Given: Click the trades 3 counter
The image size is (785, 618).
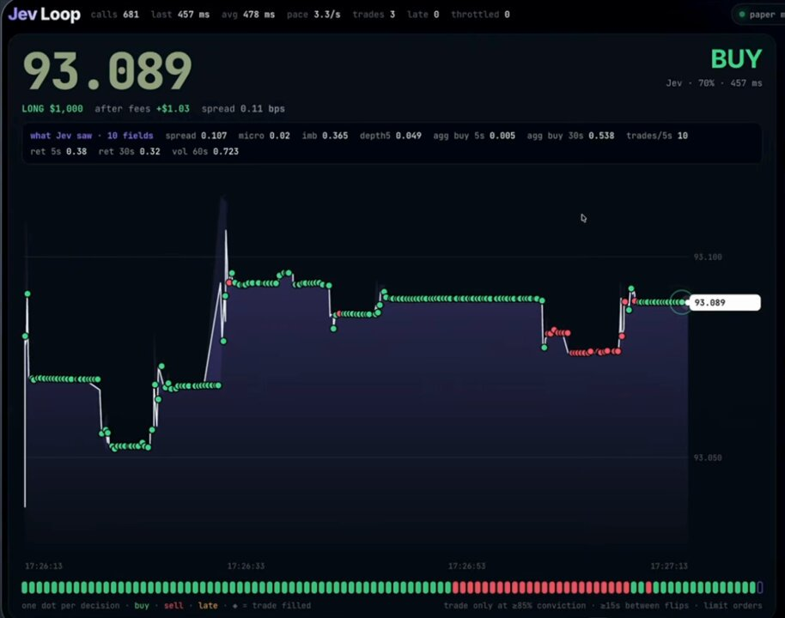Looking at the screenshot, I should pyautogui.click(x=374, y=15).
